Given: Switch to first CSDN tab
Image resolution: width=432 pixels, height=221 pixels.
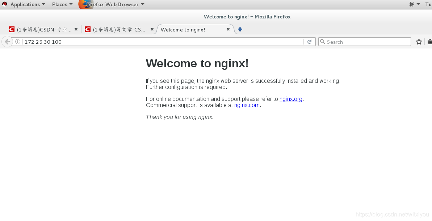Looking at the screenshot, I should pos(43,29).
